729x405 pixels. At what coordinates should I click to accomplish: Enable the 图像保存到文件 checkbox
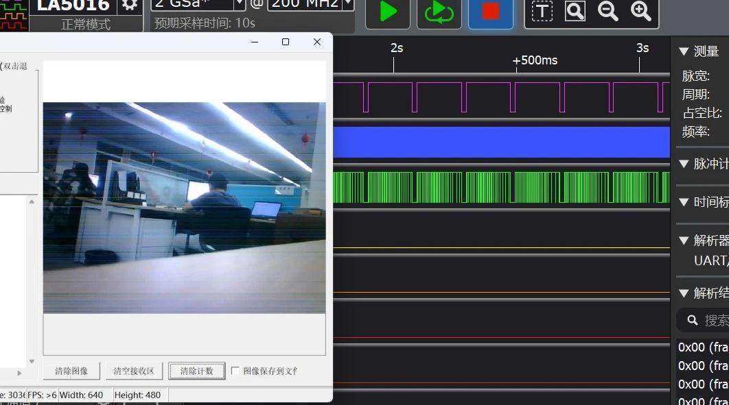[x=235, y=371]
